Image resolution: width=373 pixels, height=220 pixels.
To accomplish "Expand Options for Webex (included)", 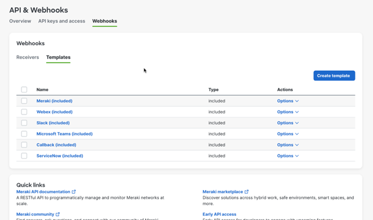I will pyautogui.click(x=288, y=111).
